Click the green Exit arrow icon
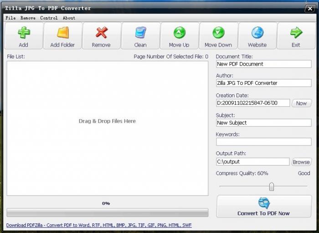 click(296, 33)
